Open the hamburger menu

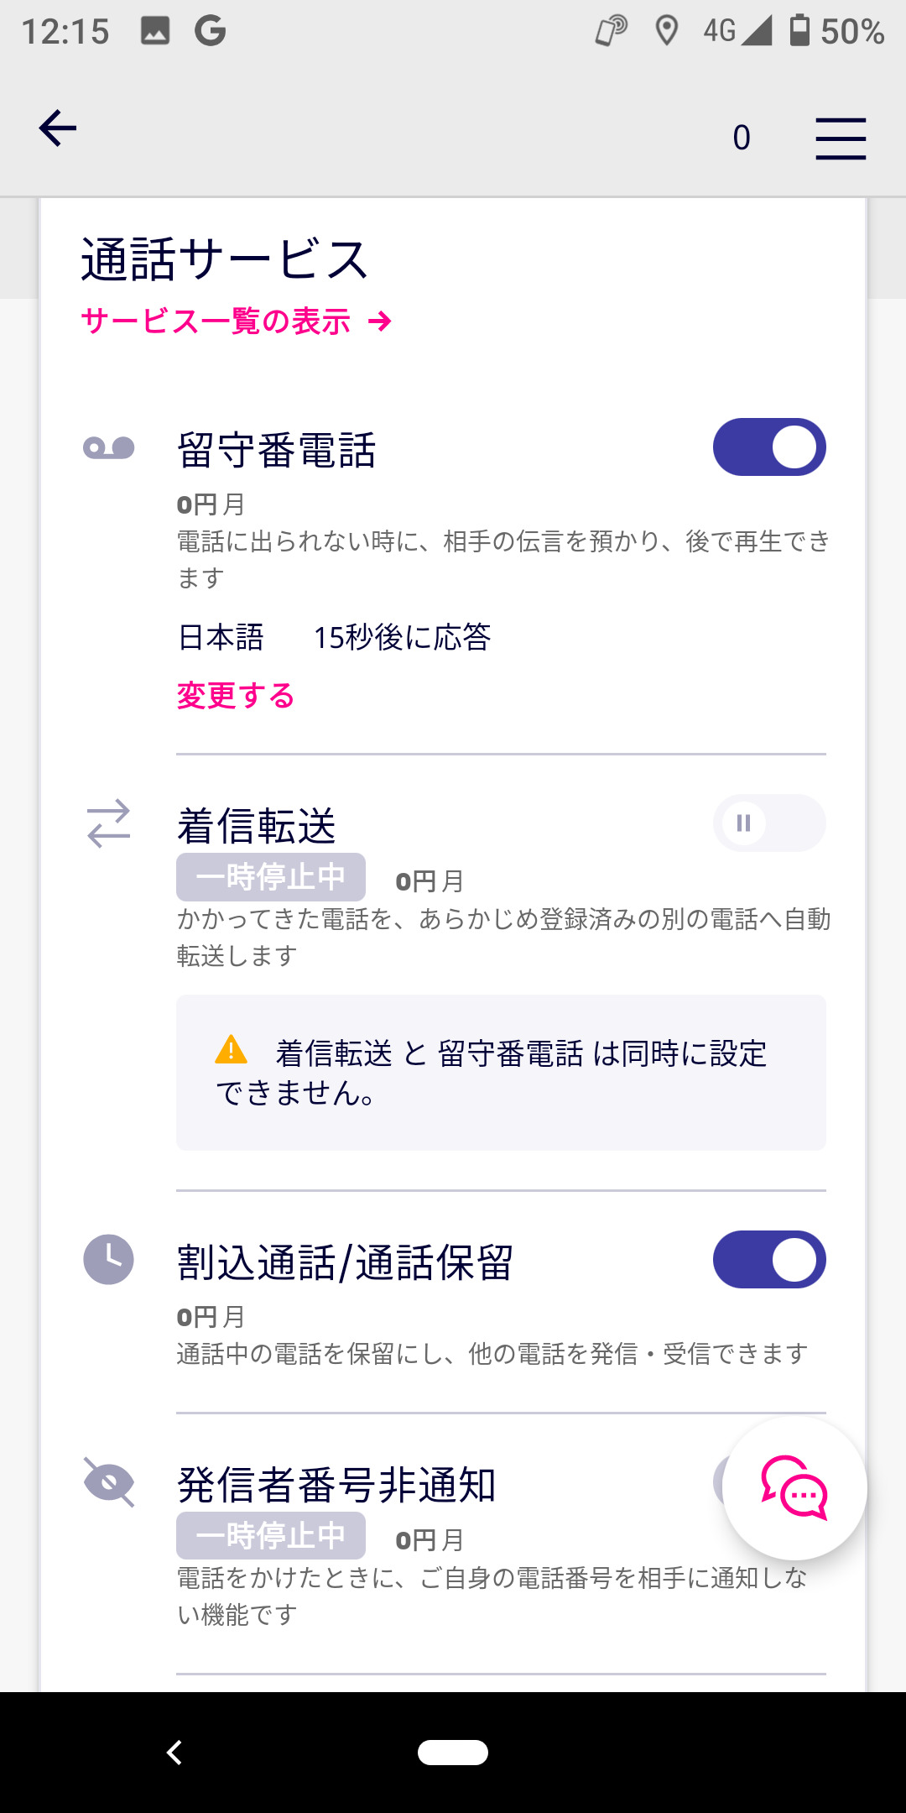point(841,138)
